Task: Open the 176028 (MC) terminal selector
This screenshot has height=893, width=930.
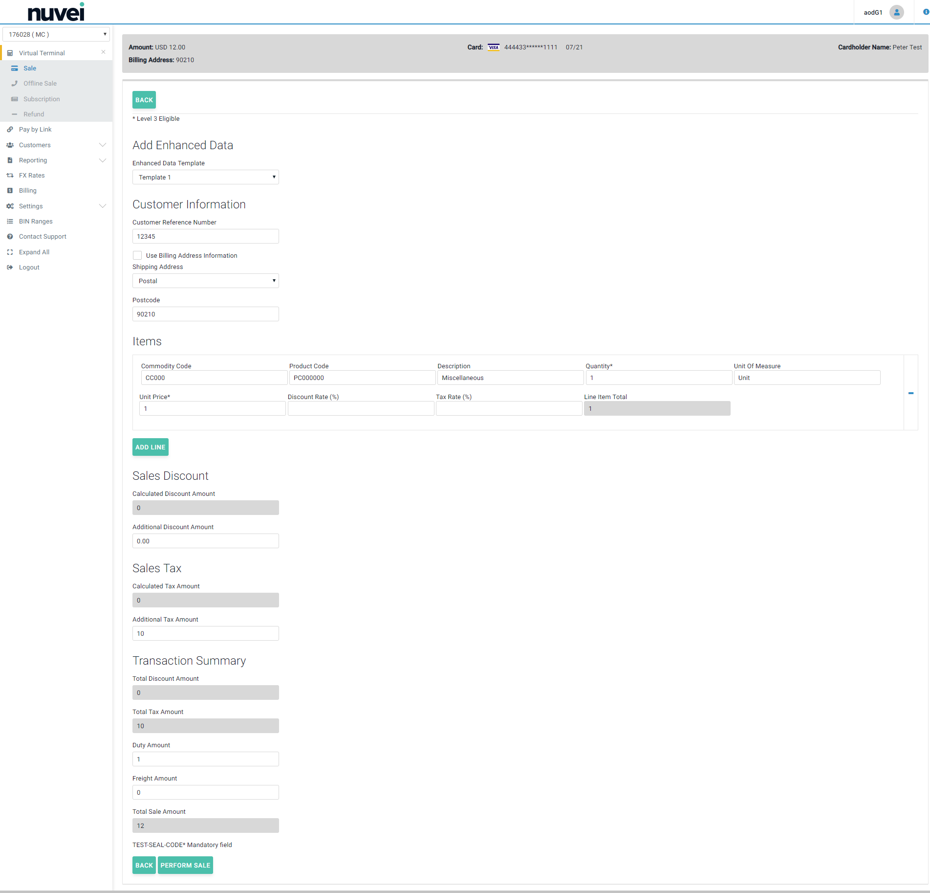Action: 56,34
